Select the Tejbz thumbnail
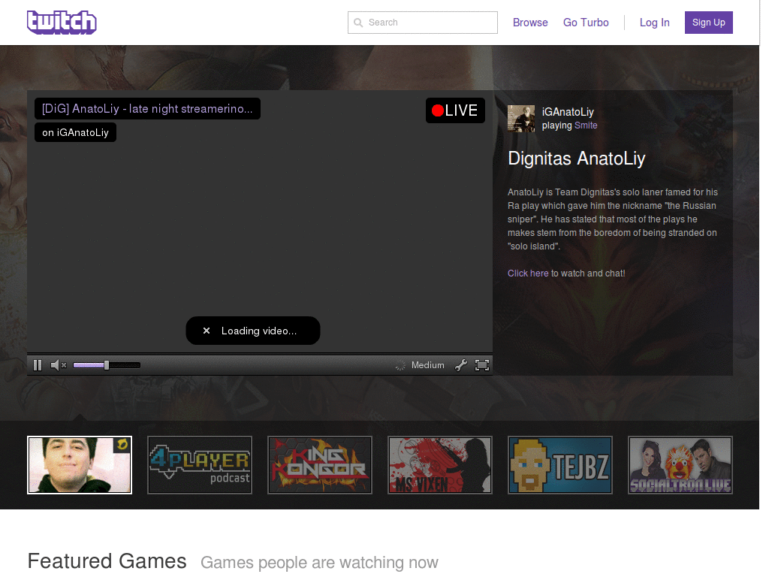The height and width of the screenshot is (577, 769). pos(560,465)
